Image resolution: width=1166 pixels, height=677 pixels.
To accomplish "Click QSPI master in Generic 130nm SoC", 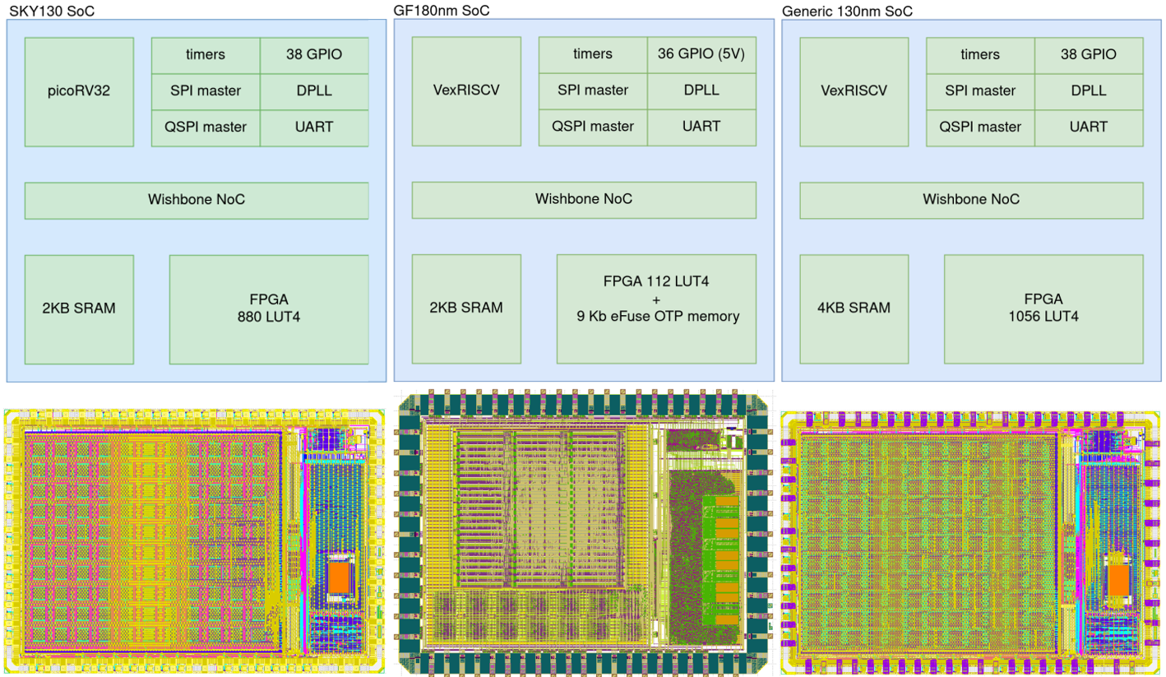I will pyautogui.click(x=981, y=128).
